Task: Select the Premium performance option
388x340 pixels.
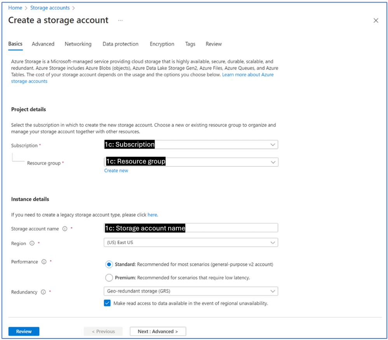Action: pos(109,278)
